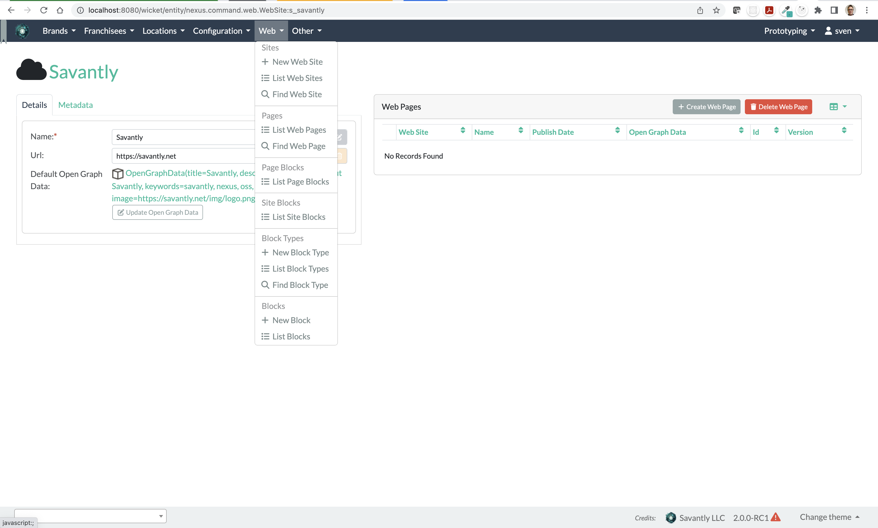
Task: Sort by Open Graph Data column arrows
Action: 741,130
